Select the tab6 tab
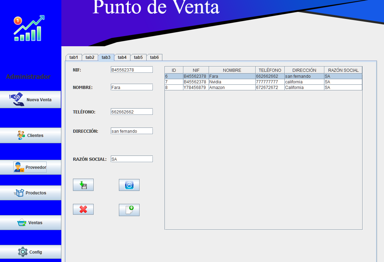 tap(154, 57)
